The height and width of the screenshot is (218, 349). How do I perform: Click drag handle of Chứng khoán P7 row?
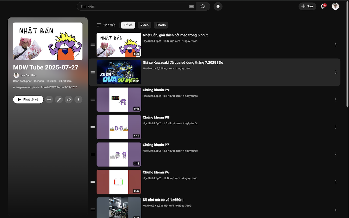click(x=93, y=155)
